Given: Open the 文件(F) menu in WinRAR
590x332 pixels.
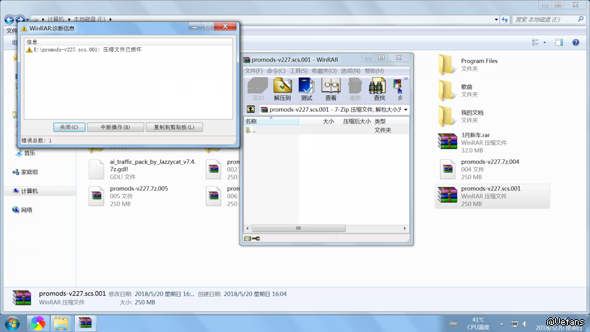Looking at the screenshot, I should (254, 71).
